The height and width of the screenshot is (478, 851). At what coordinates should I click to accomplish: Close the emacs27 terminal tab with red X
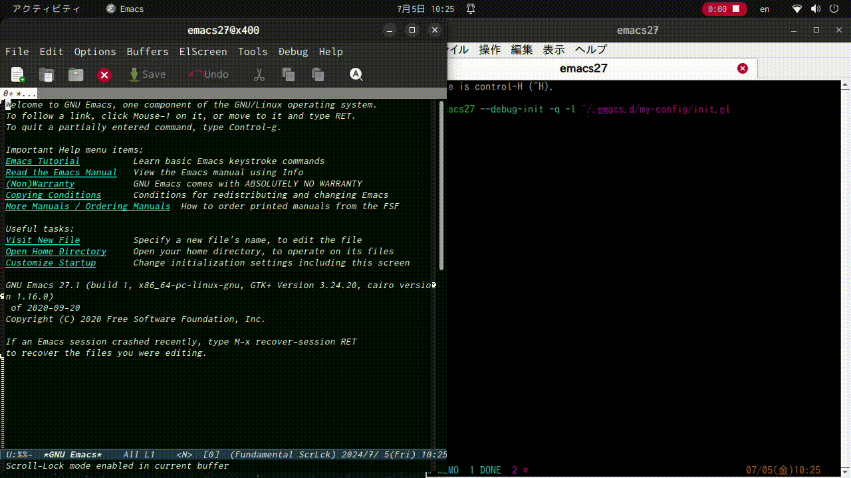743,68
